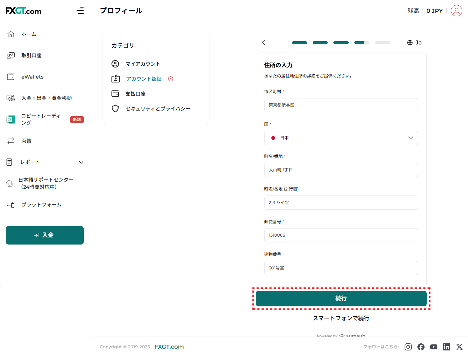The width and height of the screenshot is (468, 354).
Task: Click the green 入金 deposit button
Action: pyautogui.click(x=45, y=235)
